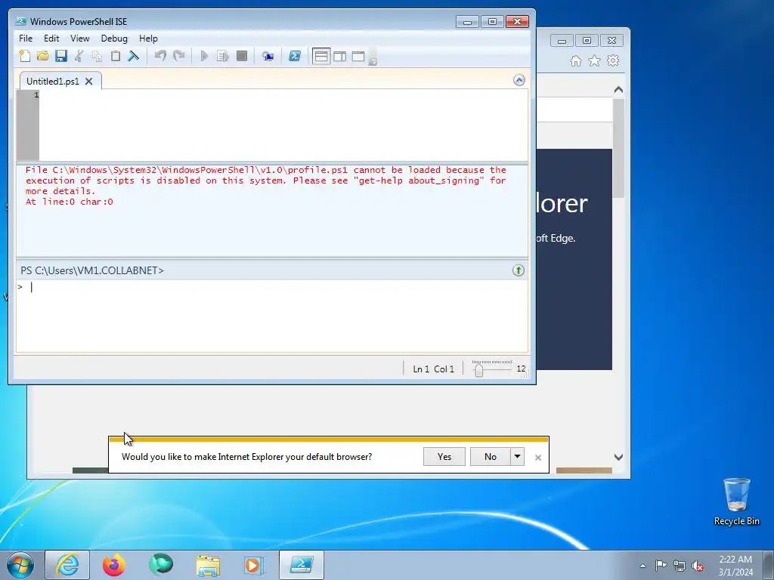Image resolution: width=774 pixels, height=580 pixels.
Task: Minimize the PowerShell ISE window
Action: point(467,22)
